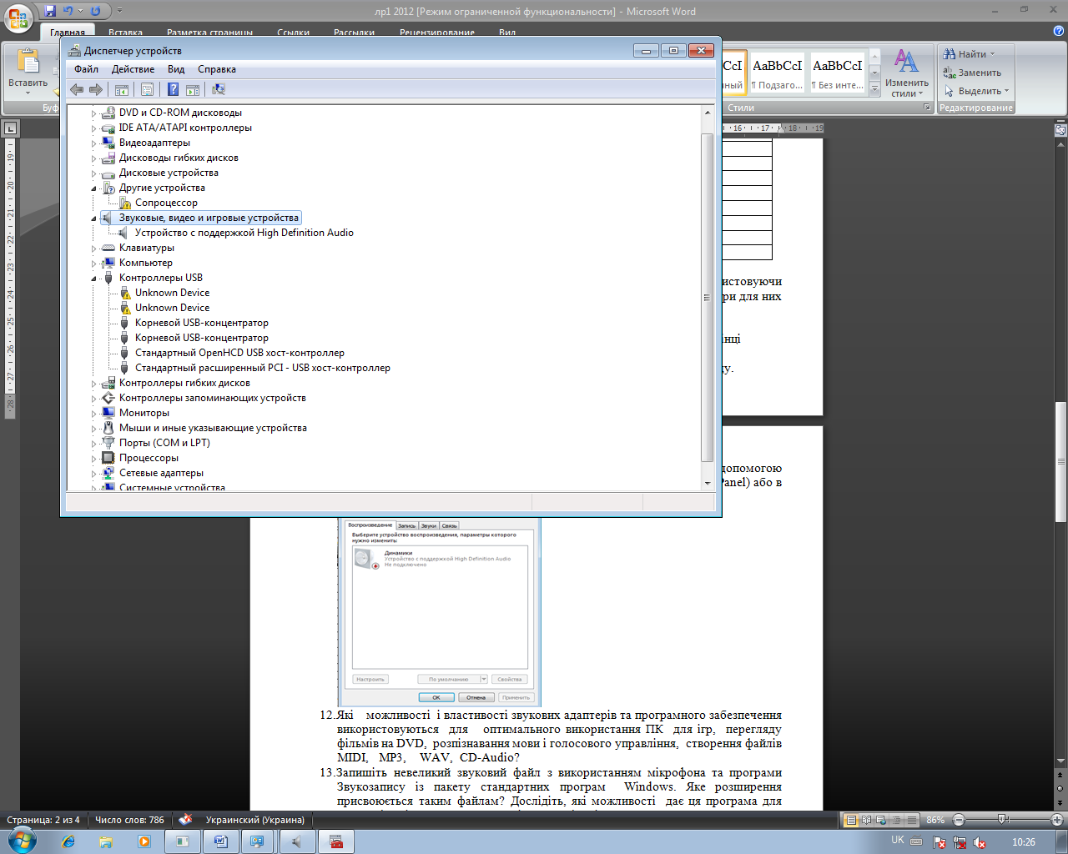Click the tab stop type selector at ruler corner

[x=10, y=128]
